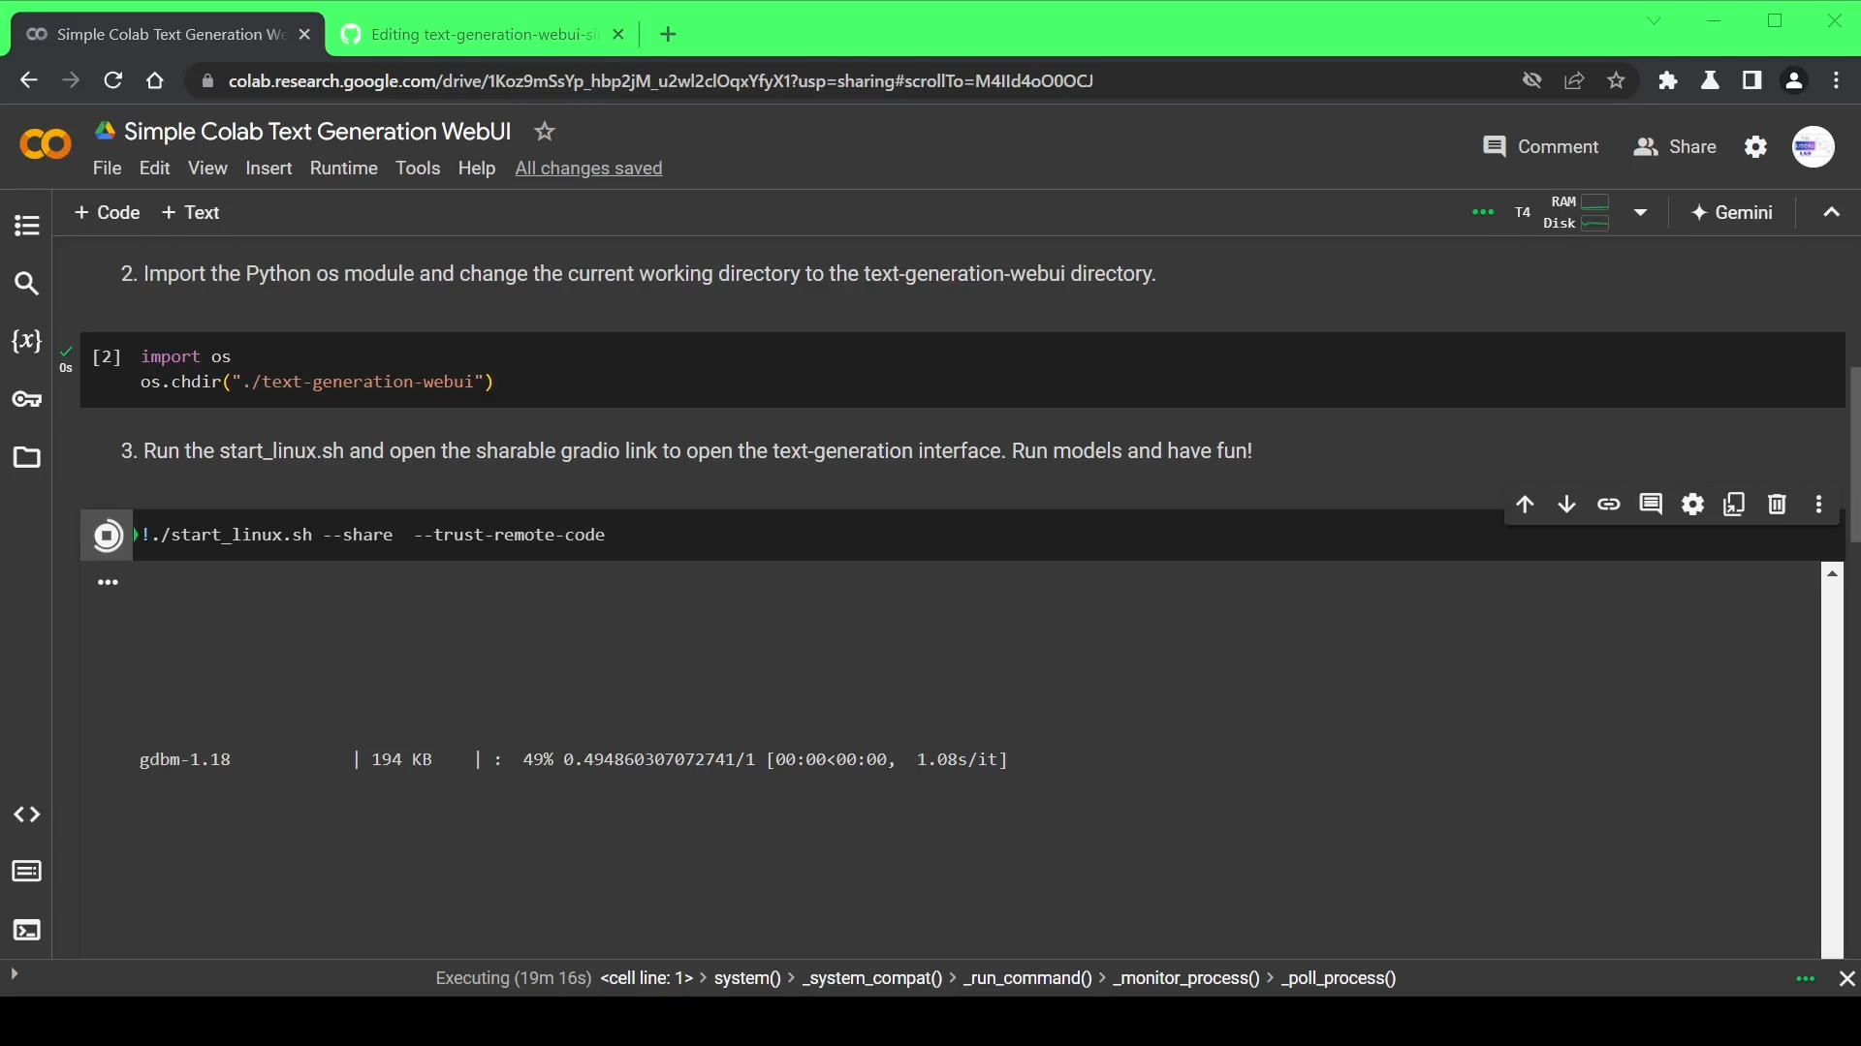This screenshot has width=1861, height=1046.
Task: Open the Runtime menu
Action: pyautogui.click(x=343, y=169)
